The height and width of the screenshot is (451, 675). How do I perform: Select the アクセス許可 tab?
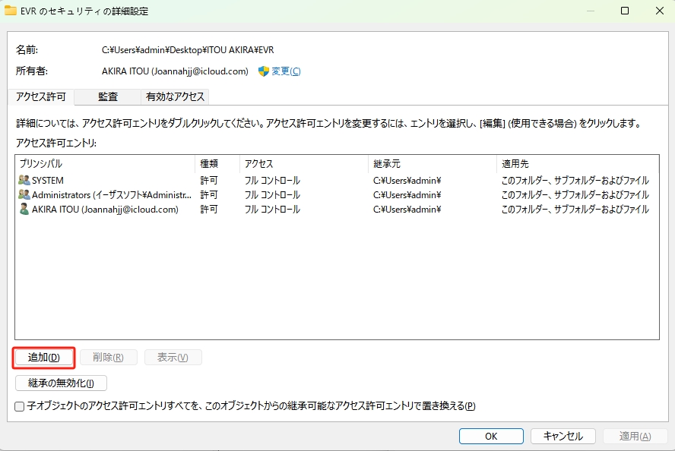click(x=41, y=96)
